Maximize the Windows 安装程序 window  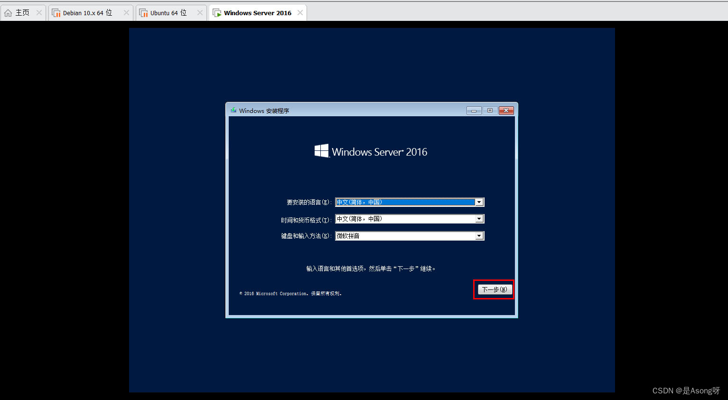[489, 110]
